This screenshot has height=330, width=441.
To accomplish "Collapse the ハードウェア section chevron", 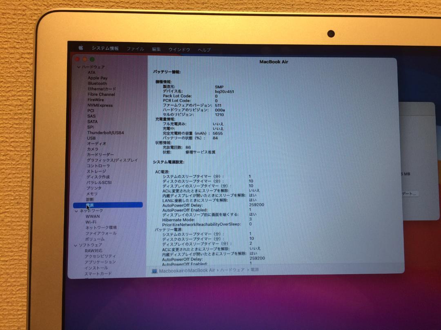I will [78, 67].
